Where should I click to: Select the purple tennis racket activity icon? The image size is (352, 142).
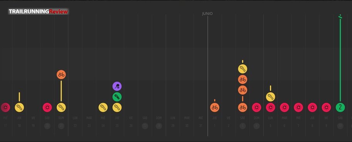[x=117, y=86]
